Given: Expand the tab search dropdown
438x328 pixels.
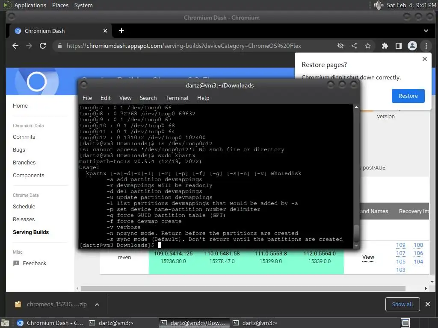Looking at the screenshot, I should tap(426, 31).
